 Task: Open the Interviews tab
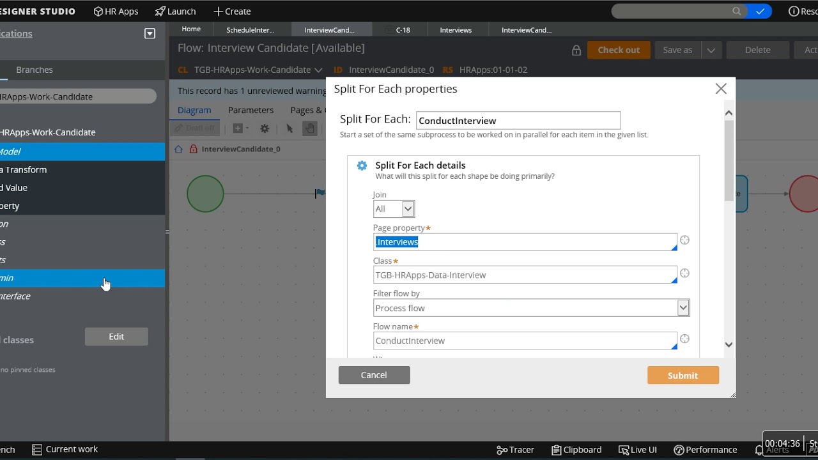click(x=456, y=30)
